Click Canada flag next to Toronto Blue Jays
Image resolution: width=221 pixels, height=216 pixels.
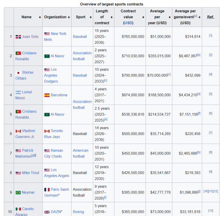point(47,131)
